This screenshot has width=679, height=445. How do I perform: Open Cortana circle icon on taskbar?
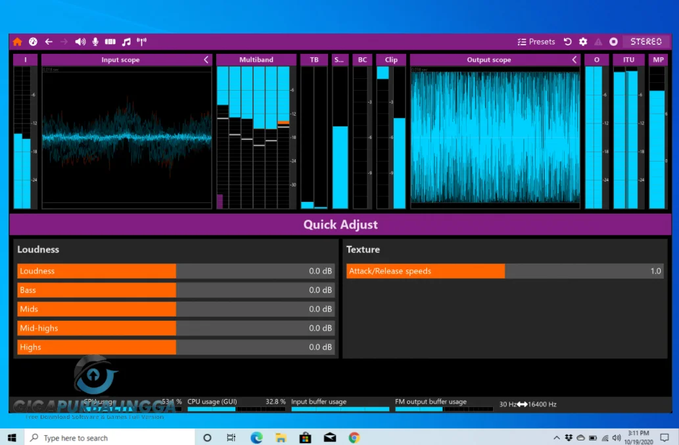point(207,438)
